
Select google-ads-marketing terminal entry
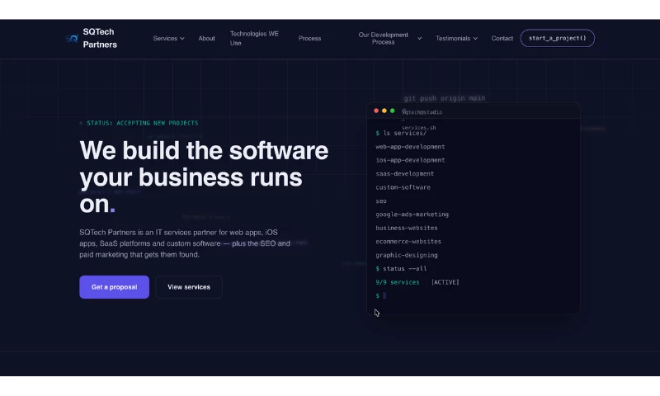point(412,214)
